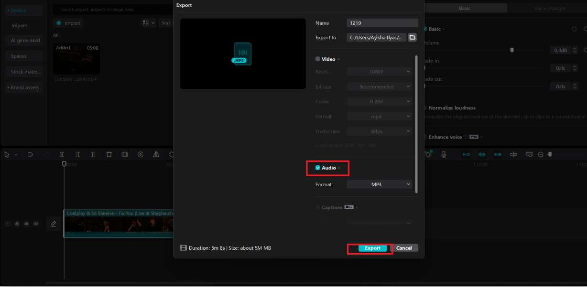This screenshot has width=587, height=287.
Task: Select the Coldplay video thumbnail in media
Action: pos(76,59)
